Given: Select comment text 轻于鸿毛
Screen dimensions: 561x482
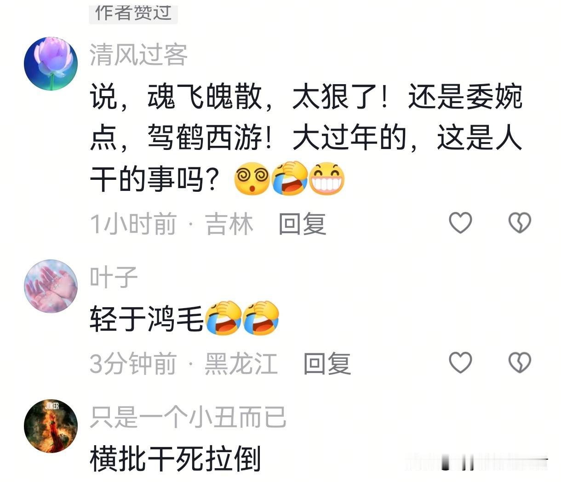Looking at the screenshot, I should [146, 319].
